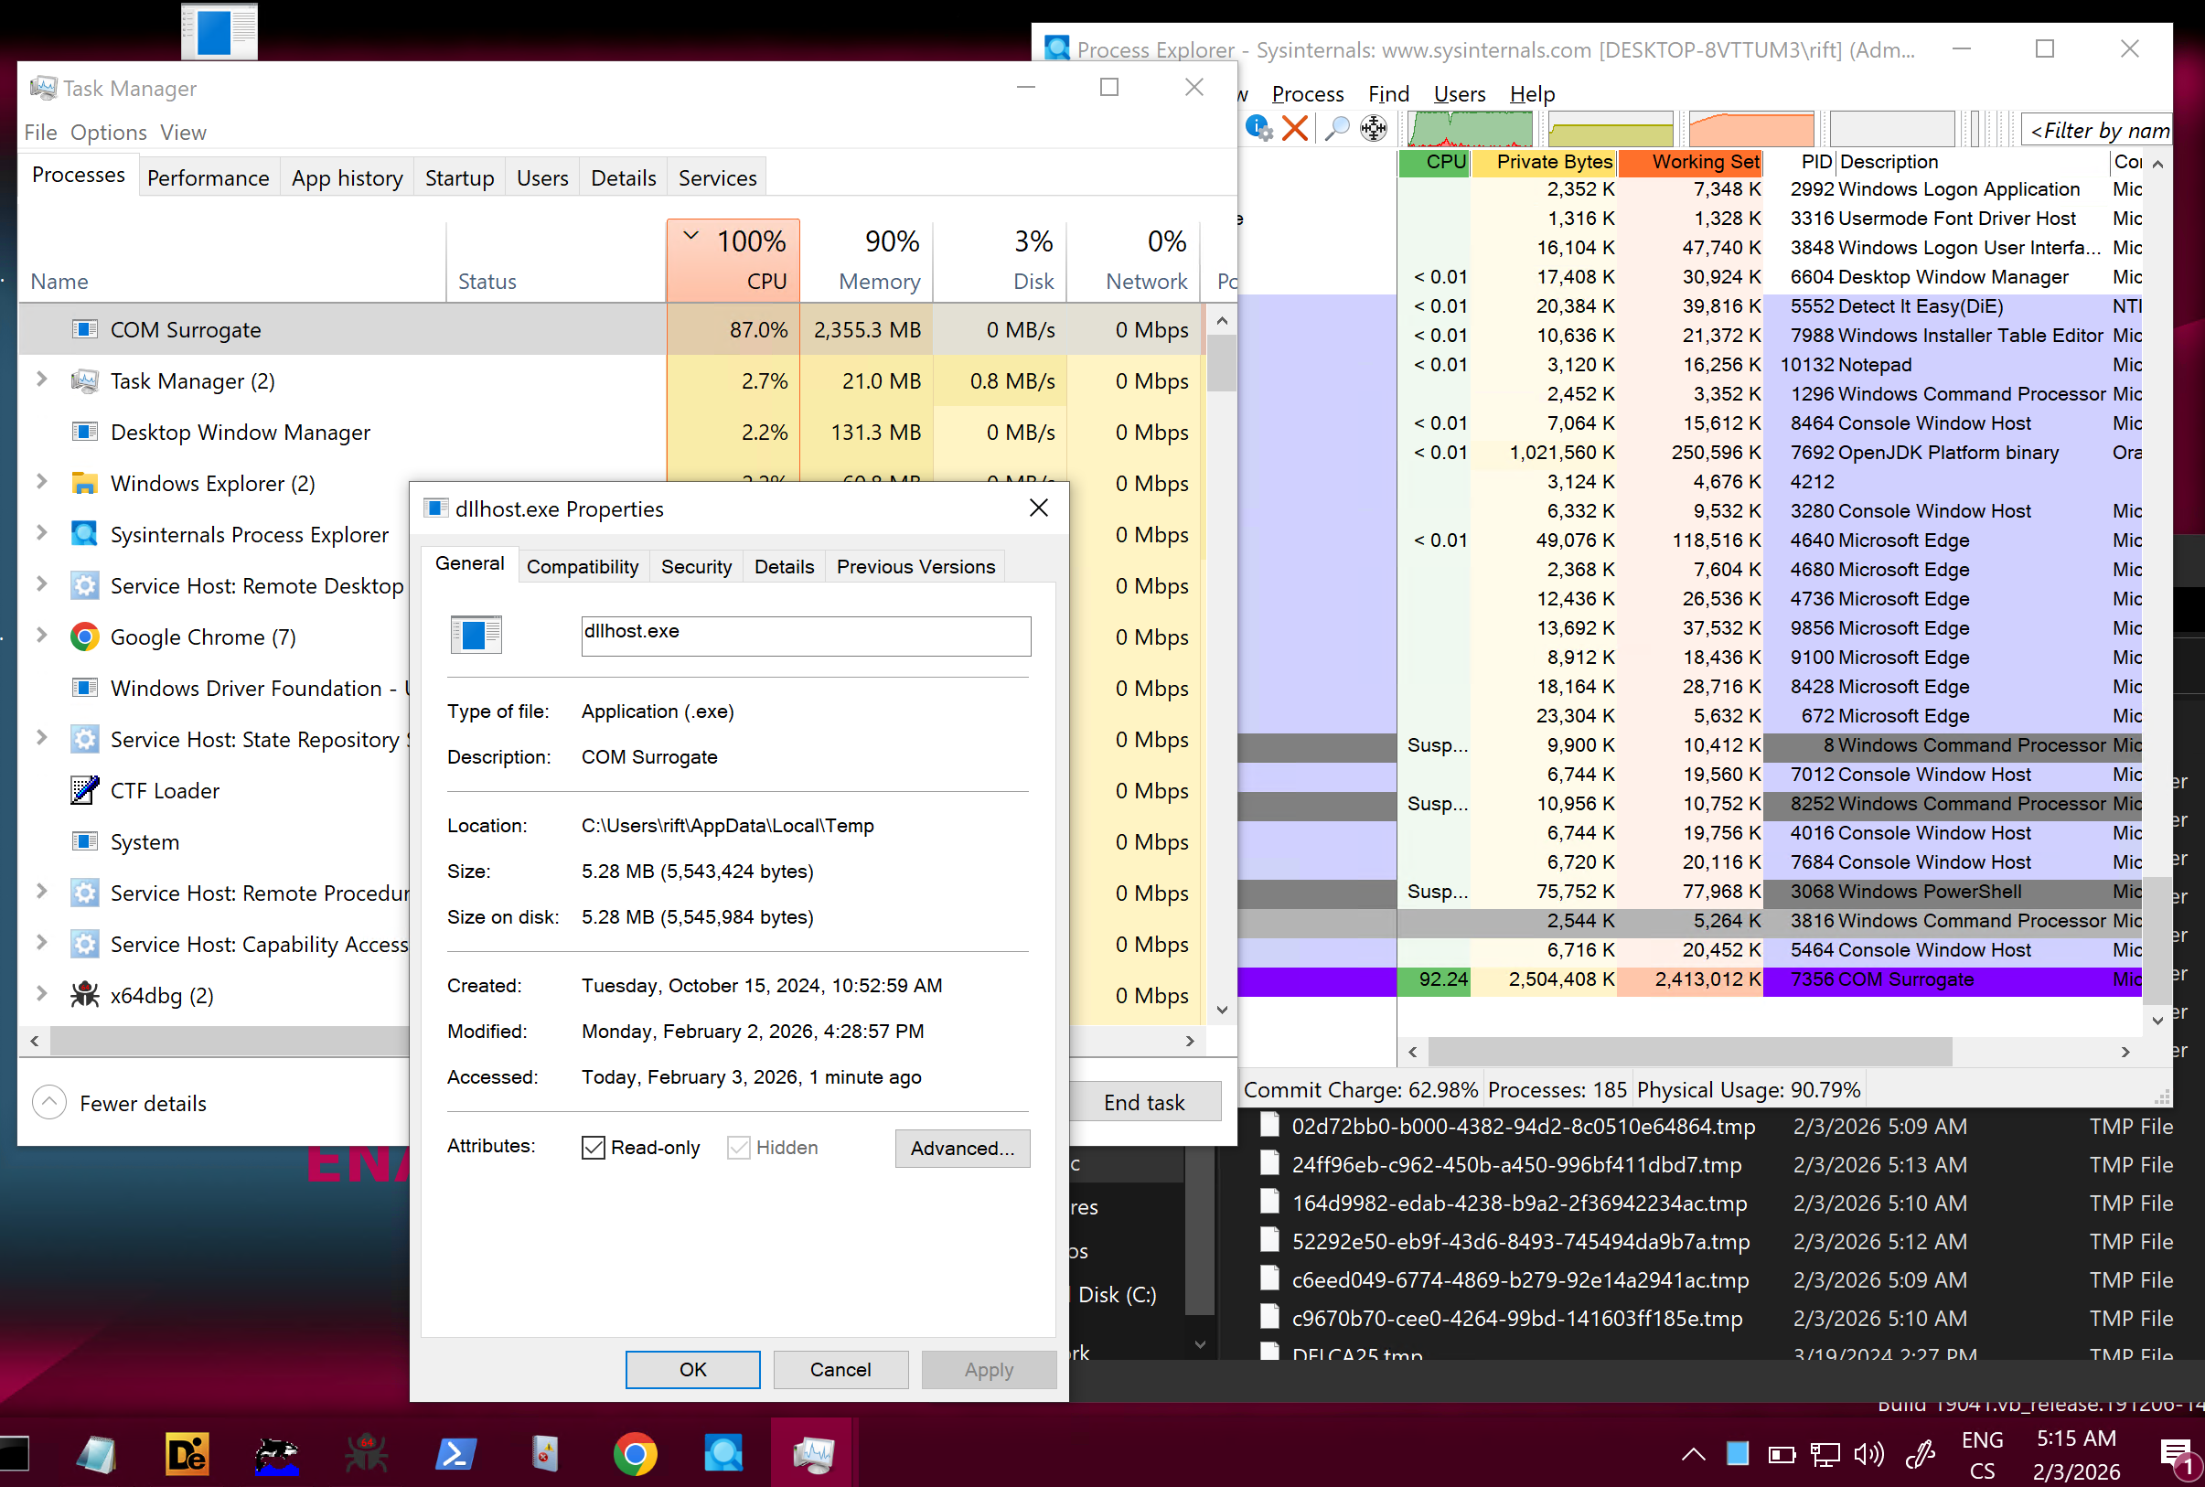
Task: Click the Private Bytes column header
Action: click(1545, 162)
